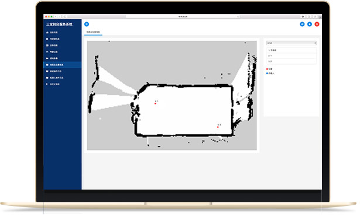Click the 地图及位置信息 tab above map
Viewport: 360px width, 217px height.
(x=93, y=32)
